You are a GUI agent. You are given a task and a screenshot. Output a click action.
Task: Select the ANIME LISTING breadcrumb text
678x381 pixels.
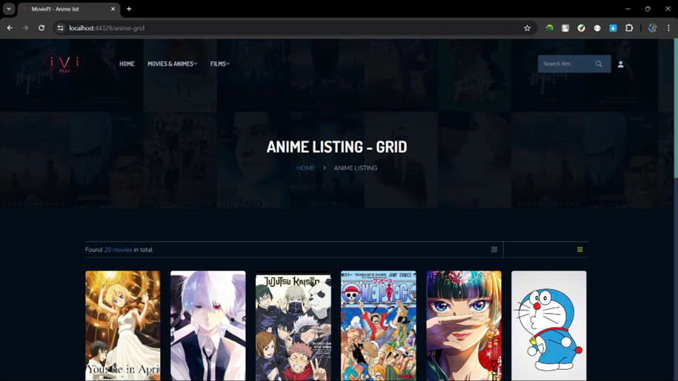(x=356, y=168)
